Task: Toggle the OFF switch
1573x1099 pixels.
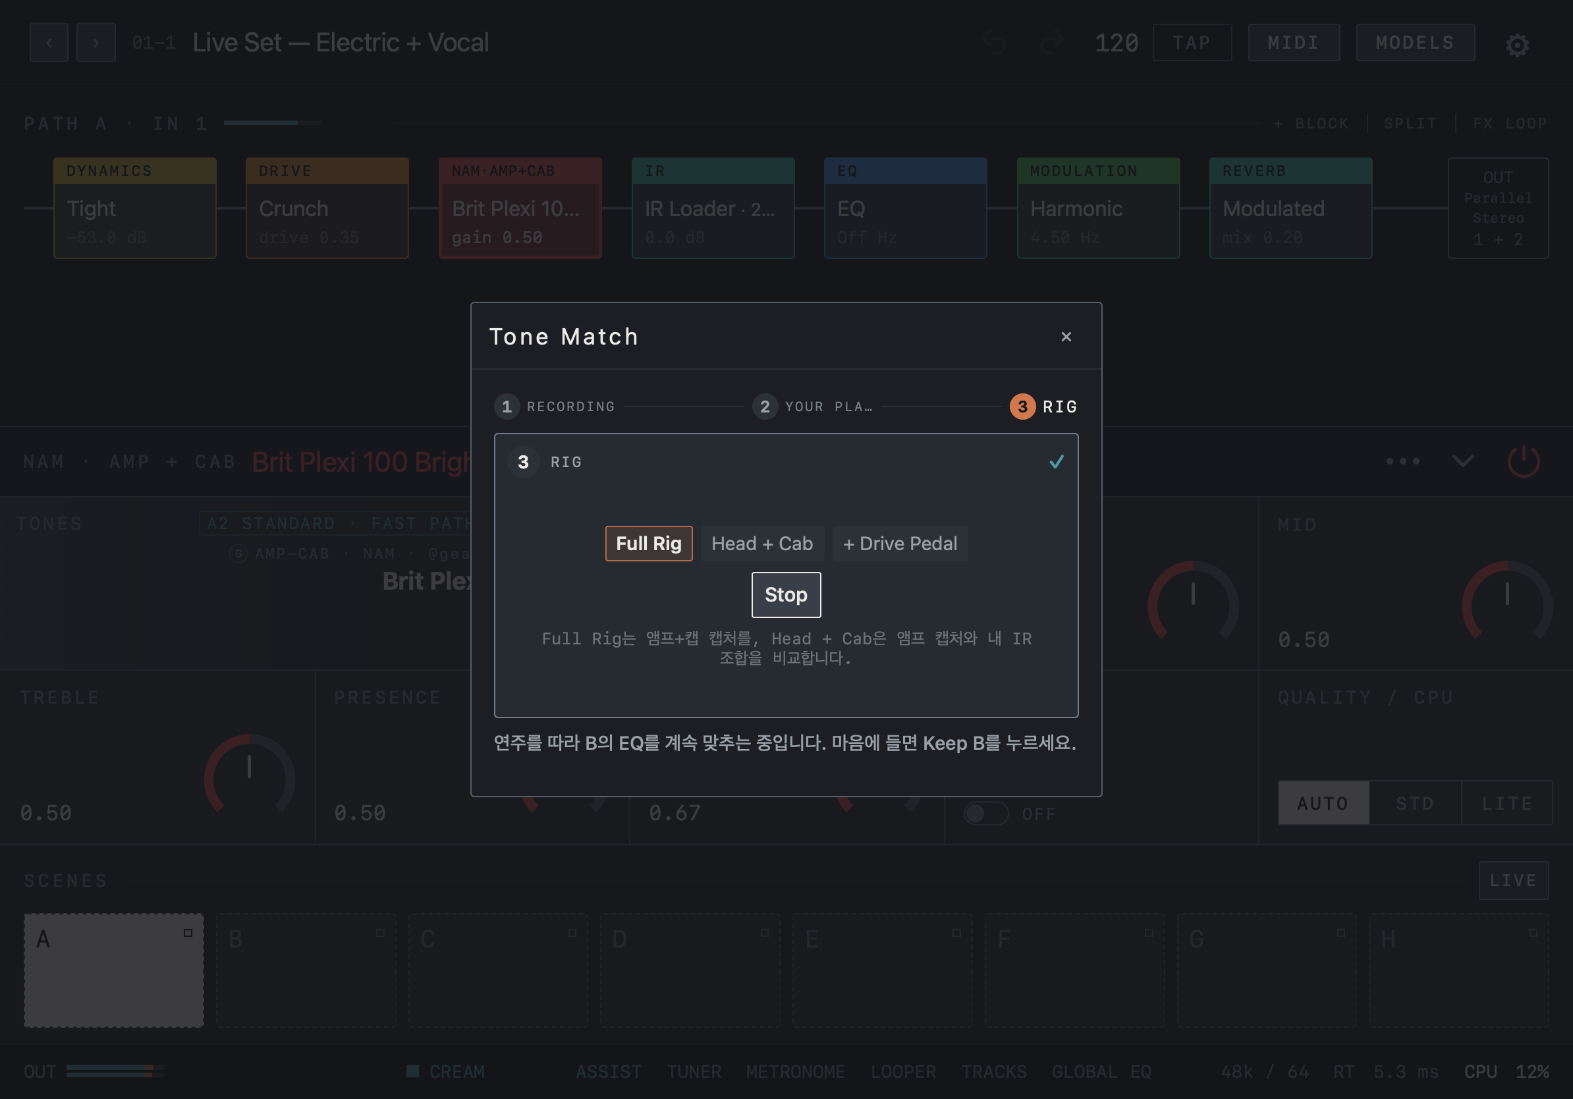Action: click(x=986, y=814)
